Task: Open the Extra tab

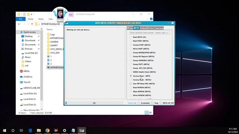Action: coord(151,28)
